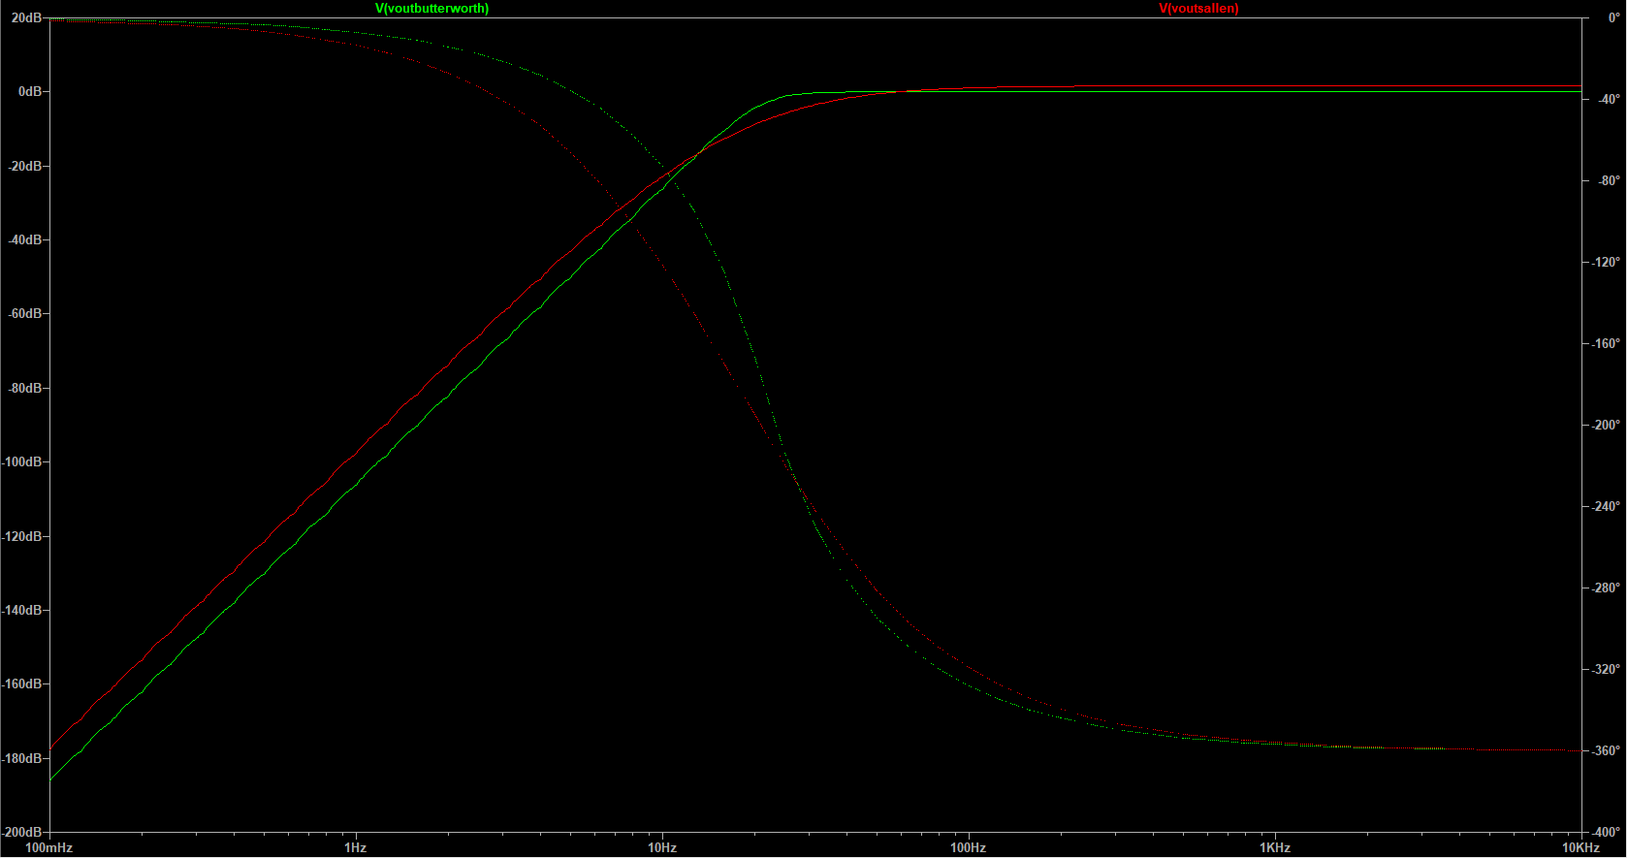Click the -40dB magnitude axis label
Screen dimensions: 1628x858
25,239
